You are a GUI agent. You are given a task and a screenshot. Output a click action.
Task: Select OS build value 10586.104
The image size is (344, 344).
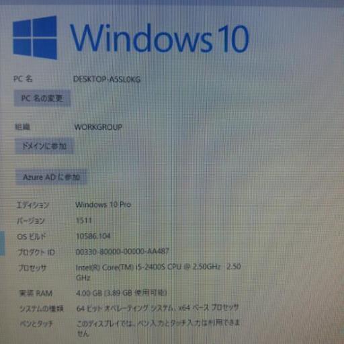(93, 236)
